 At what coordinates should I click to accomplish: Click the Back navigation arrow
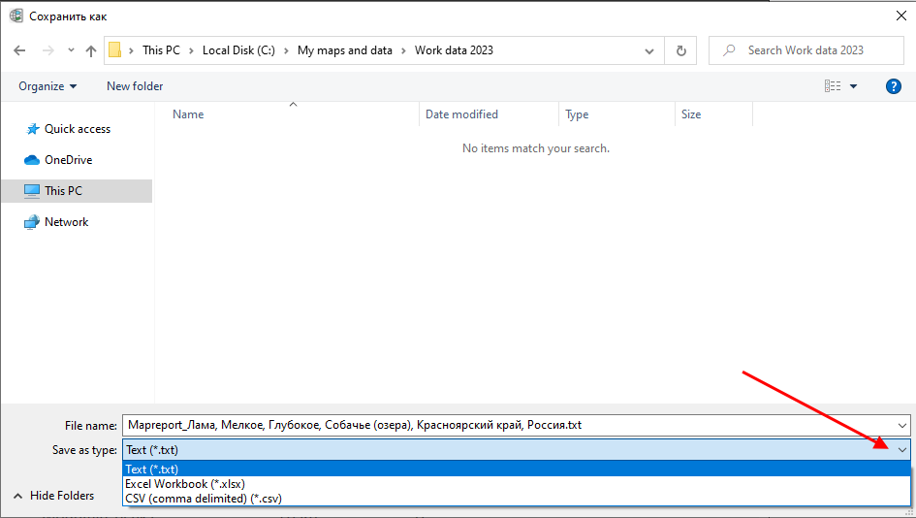pos(19,50)
